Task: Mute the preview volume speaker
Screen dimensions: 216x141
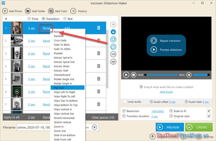Action: click(x=189, y=75)
